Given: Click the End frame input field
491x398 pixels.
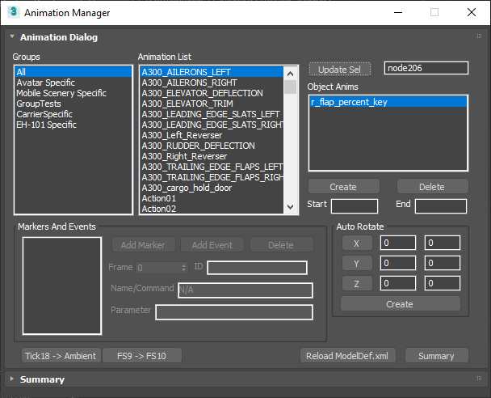Looking at the screenshot, I should coord(440,206).
